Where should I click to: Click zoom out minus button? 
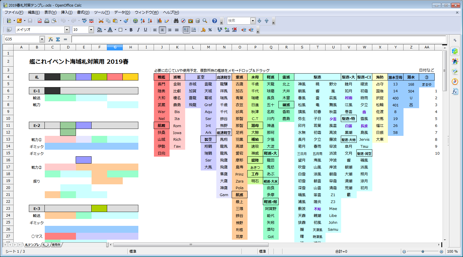click(x=404, y=252)
